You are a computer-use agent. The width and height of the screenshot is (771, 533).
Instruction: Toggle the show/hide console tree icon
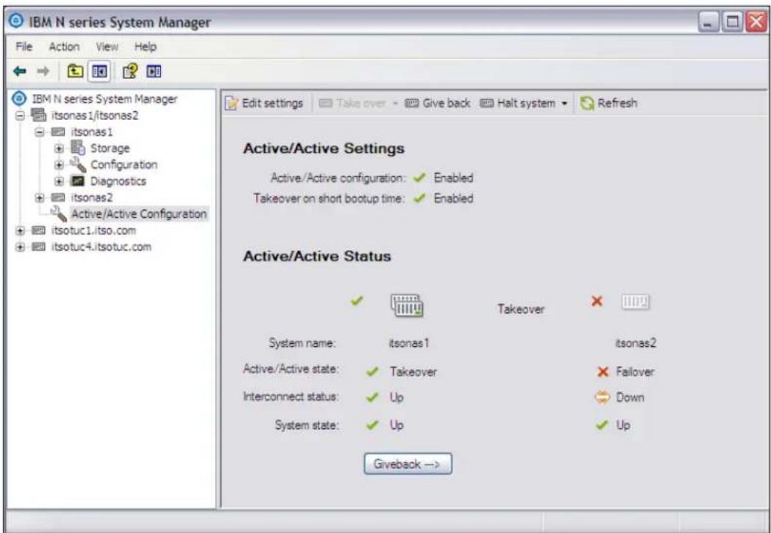(99, 72)
